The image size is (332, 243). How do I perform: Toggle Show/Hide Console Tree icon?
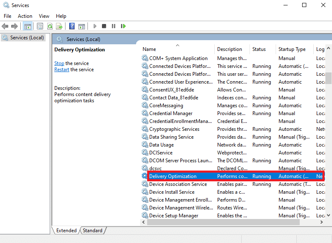[x=27, y=26]
